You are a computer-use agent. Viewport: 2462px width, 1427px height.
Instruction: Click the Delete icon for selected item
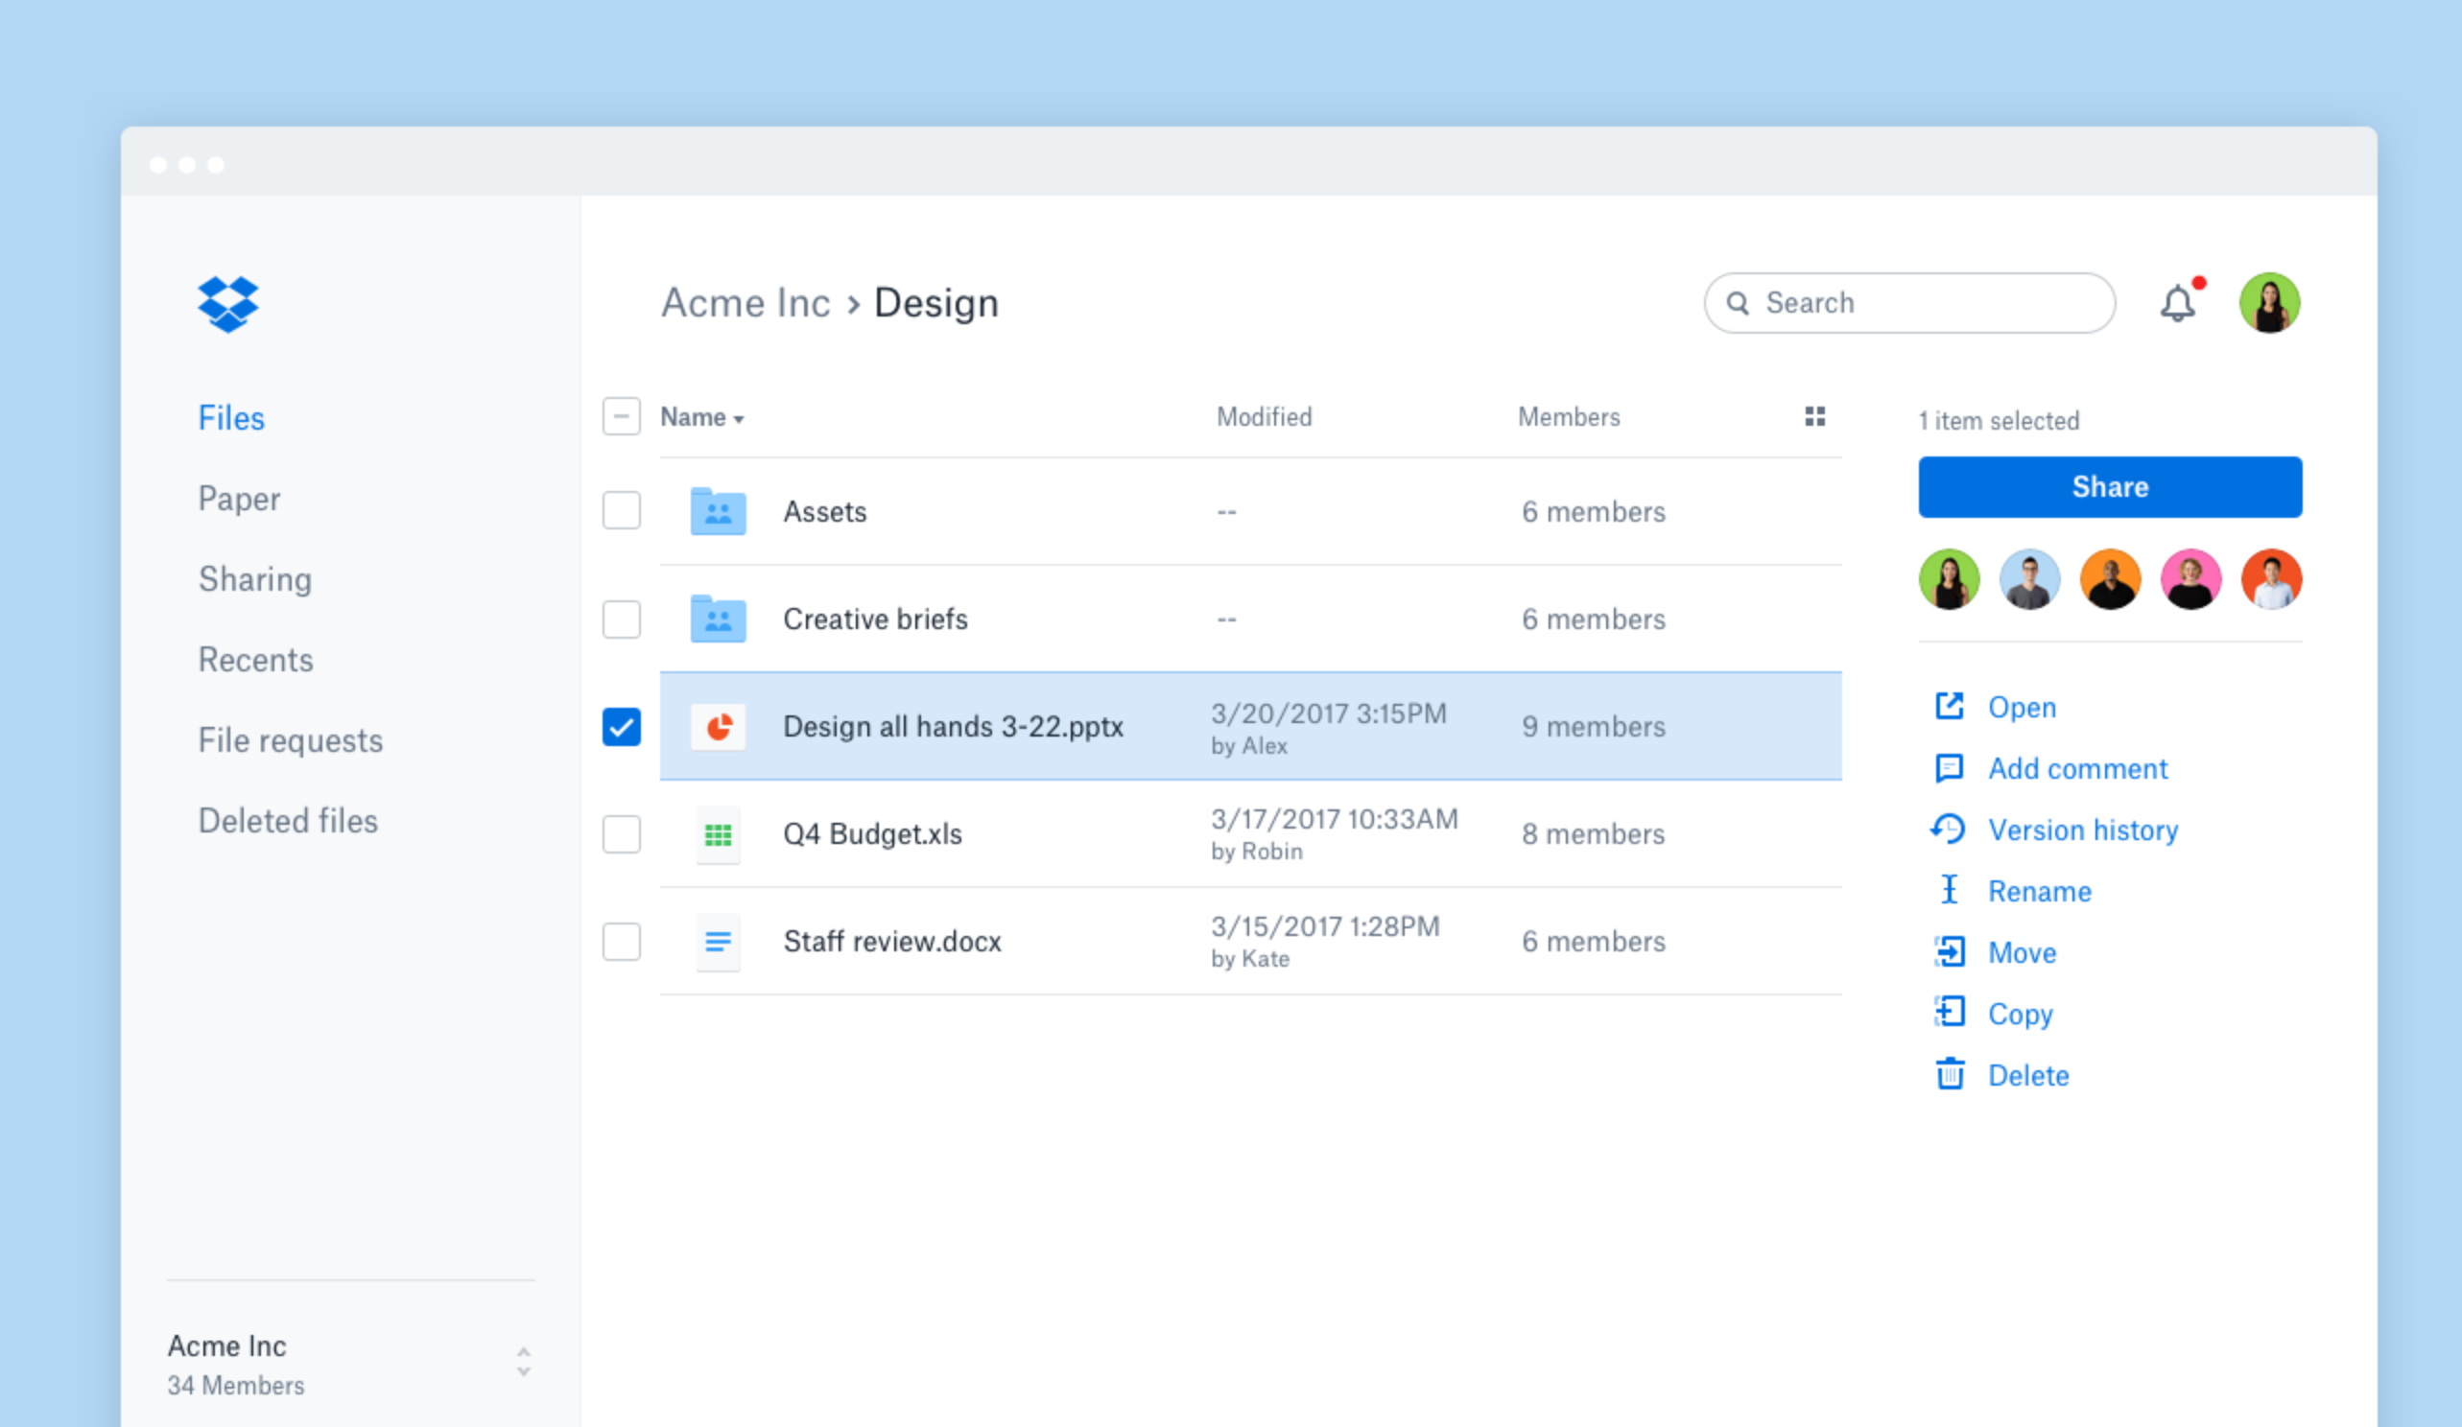pos(1949,1074)
